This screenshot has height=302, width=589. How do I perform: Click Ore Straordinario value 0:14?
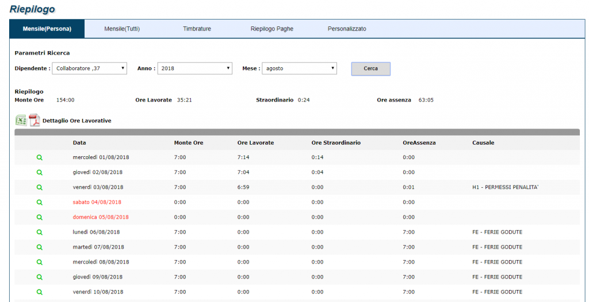click(318, 157)
